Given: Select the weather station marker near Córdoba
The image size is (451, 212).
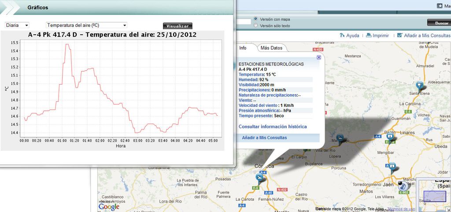Looking at the screenshot, I should 260,179.
